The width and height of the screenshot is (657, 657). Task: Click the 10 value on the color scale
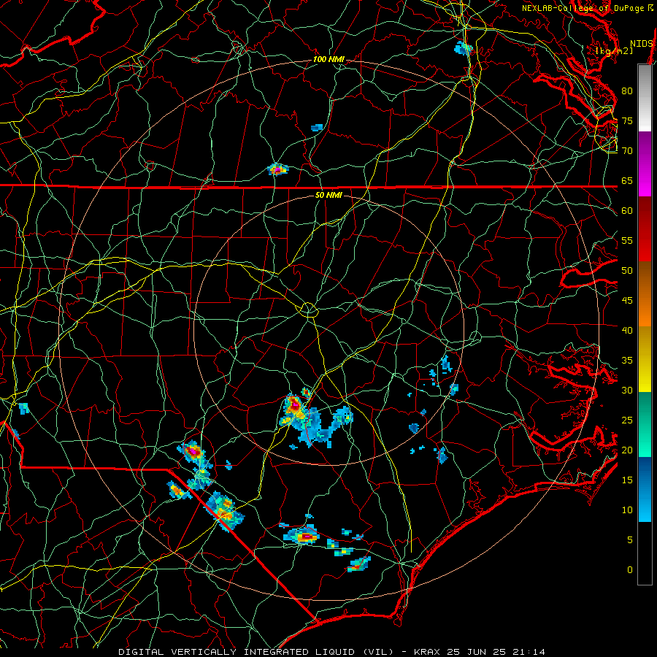627,510
